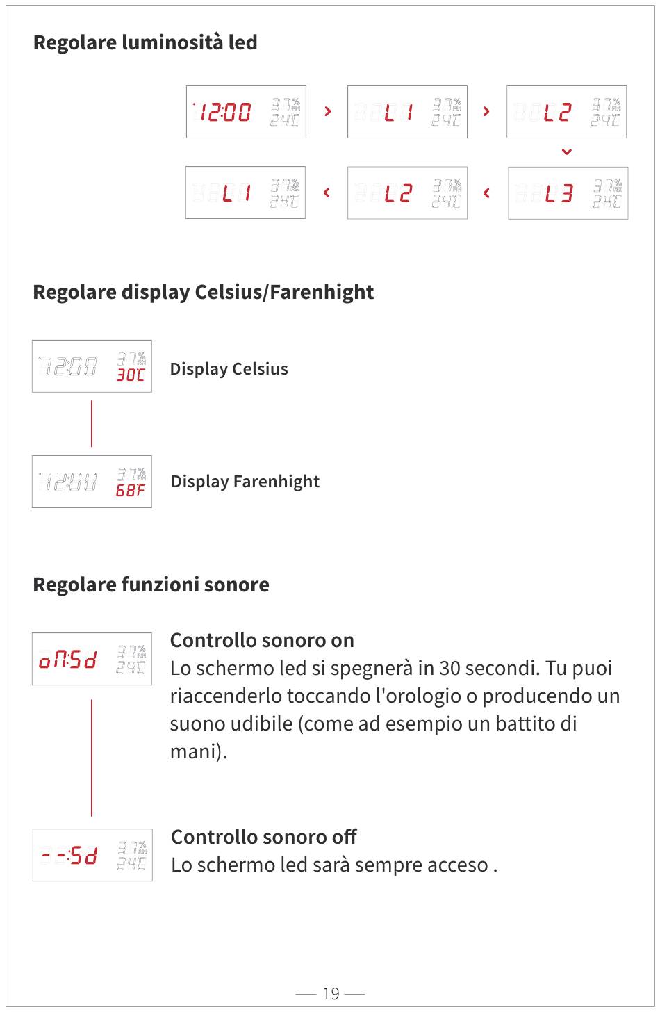The width and height of the screenshot is (660, 1012).
Task: Click the first L1 brightness display in top row
Action: point(407,112)
